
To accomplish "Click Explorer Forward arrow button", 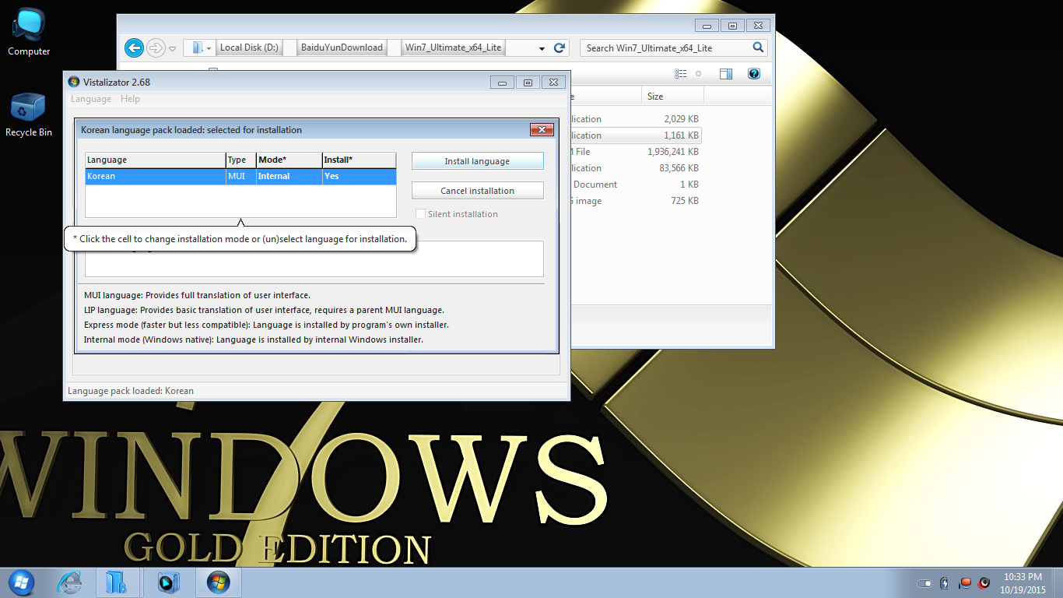I will (x=156, y=47).
